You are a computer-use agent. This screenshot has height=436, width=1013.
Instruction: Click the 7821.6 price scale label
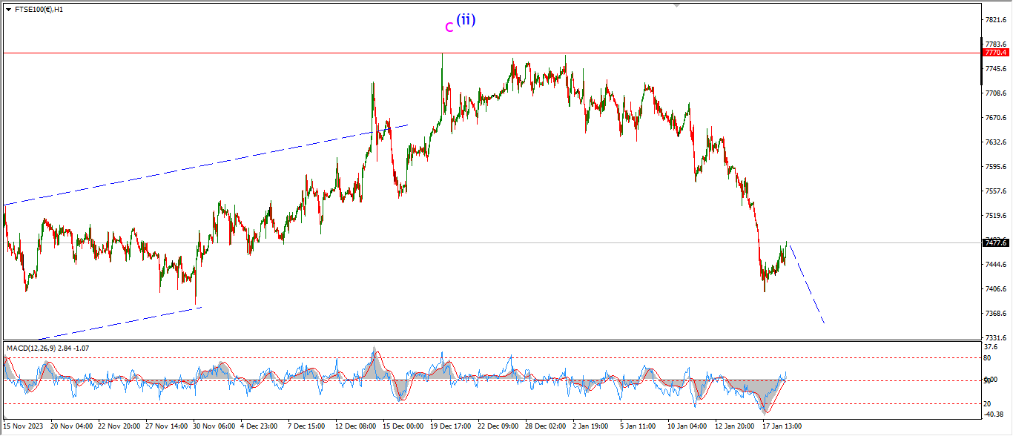[x=994, y=20]
